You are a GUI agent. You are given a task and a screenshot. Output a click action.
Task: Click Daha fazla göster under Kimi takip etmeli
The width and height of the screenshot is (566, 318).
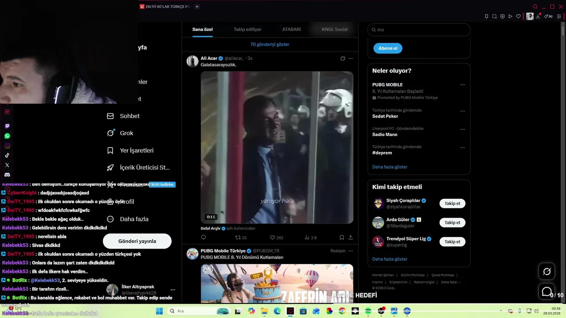pyautogui.click(x=390, y=259)
